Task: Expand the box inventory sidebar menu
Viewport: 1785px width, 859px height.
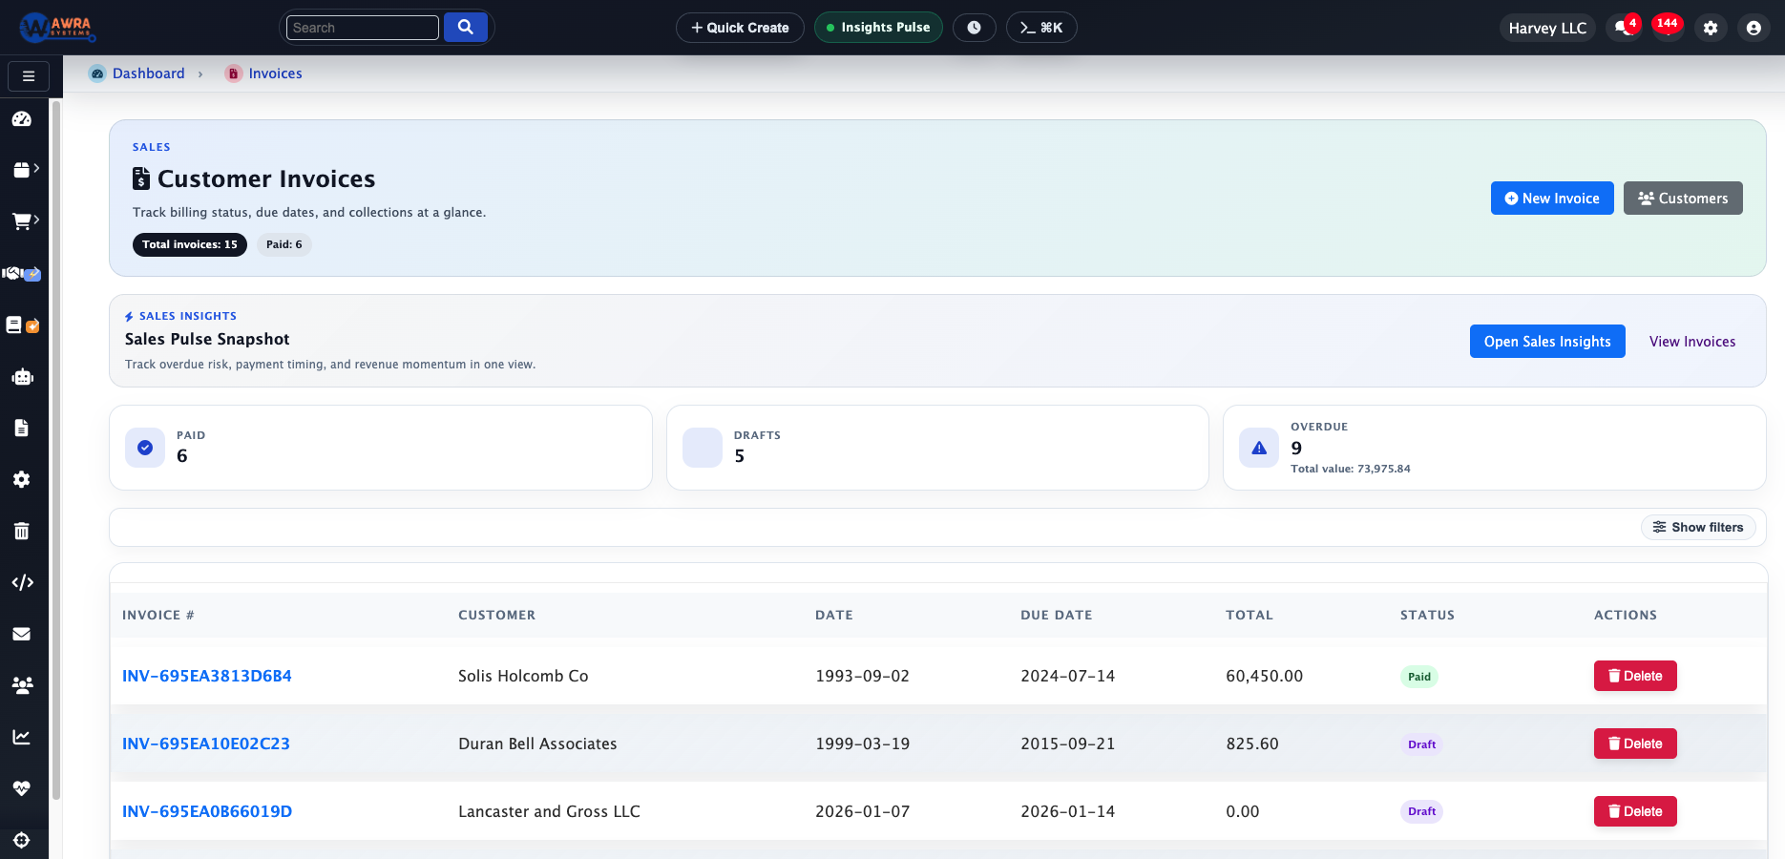Action: coord(25,170)
